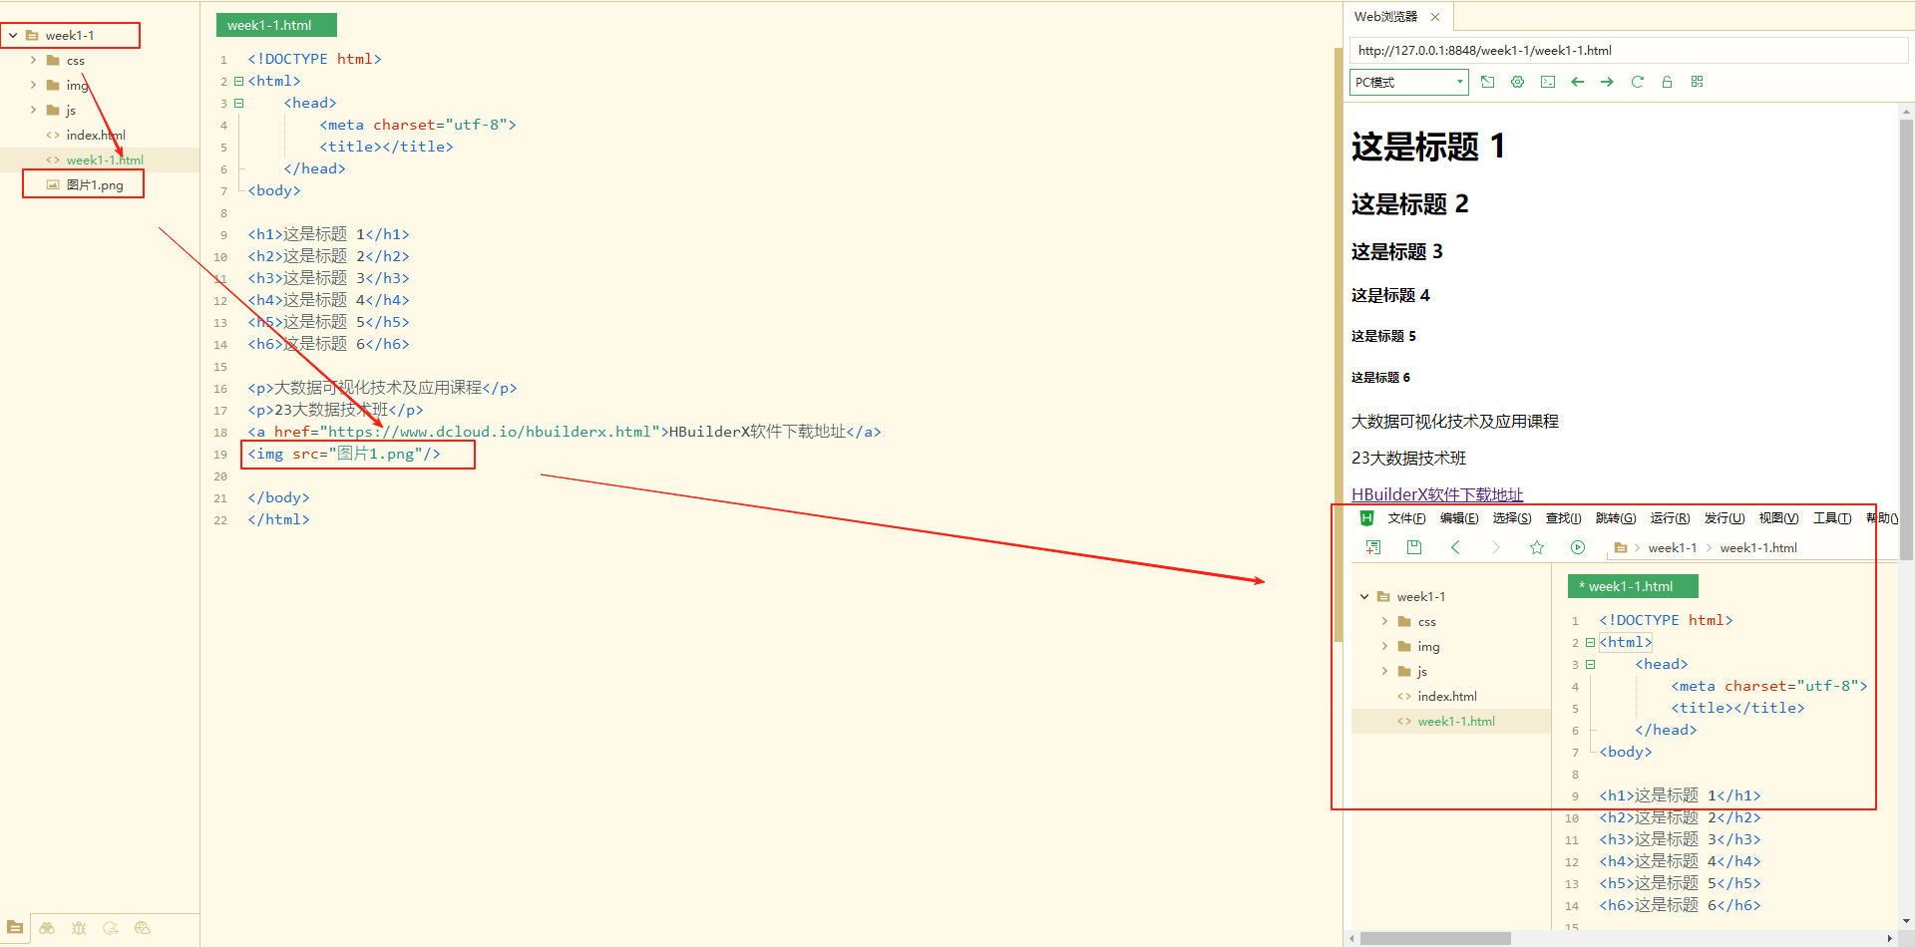1915x947 pixels.
Task: Open the bug debug panel icon
Action: pyautogui.click(x=79, y=928)
